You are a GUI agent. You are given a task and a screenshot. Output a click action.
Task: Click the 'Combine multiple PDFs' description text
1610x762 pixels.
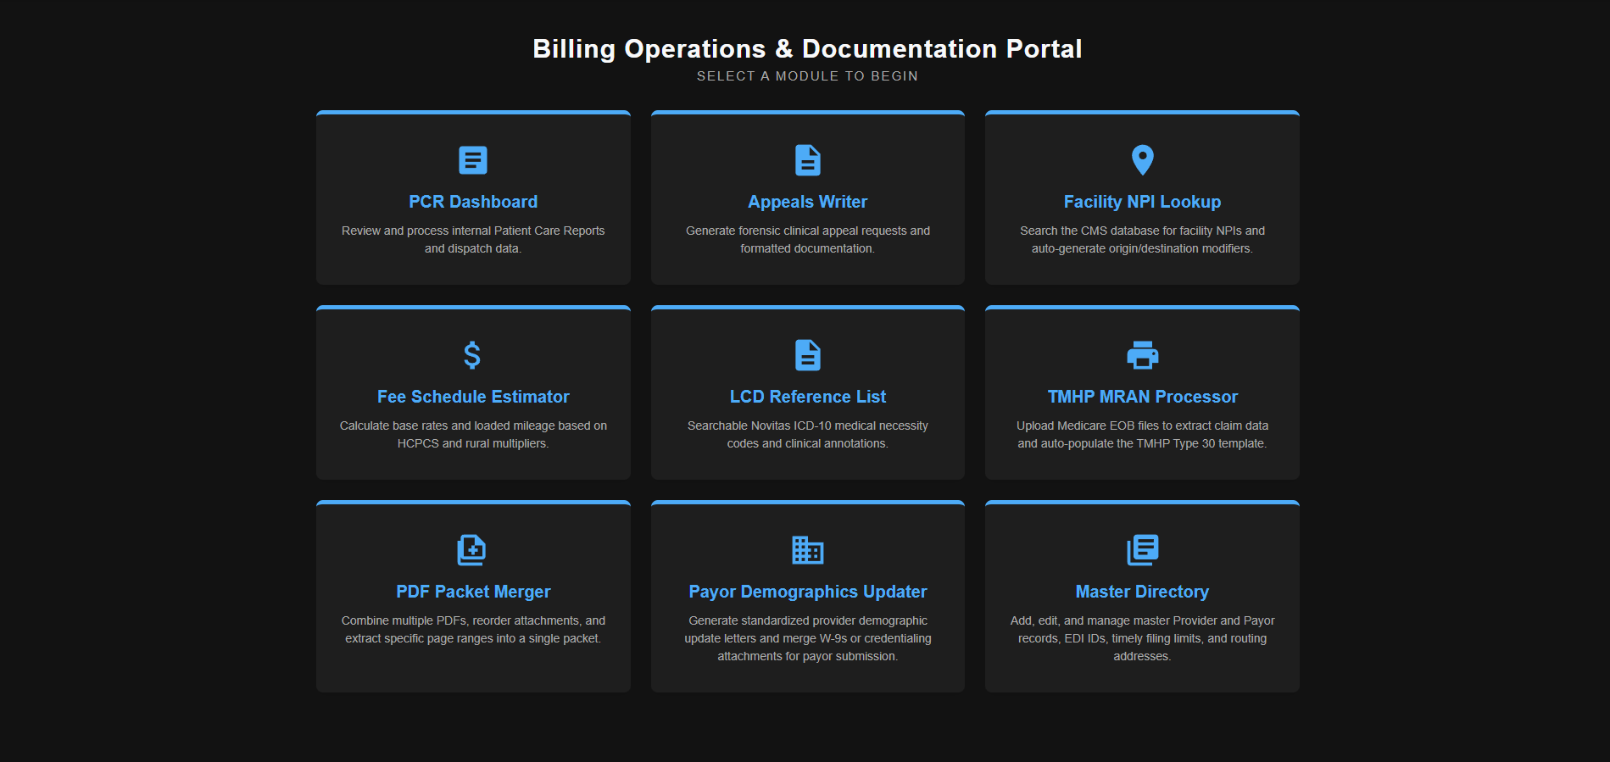pos(473,630)
